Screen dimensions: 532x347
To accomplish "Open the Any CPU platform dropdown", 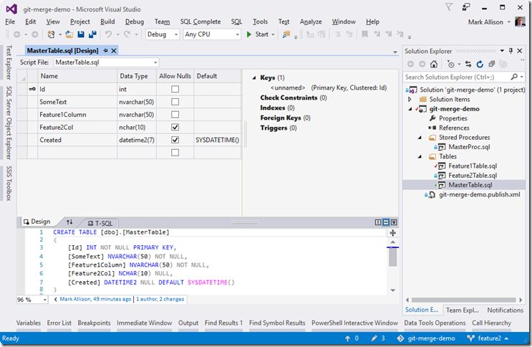I will [237, 34].
